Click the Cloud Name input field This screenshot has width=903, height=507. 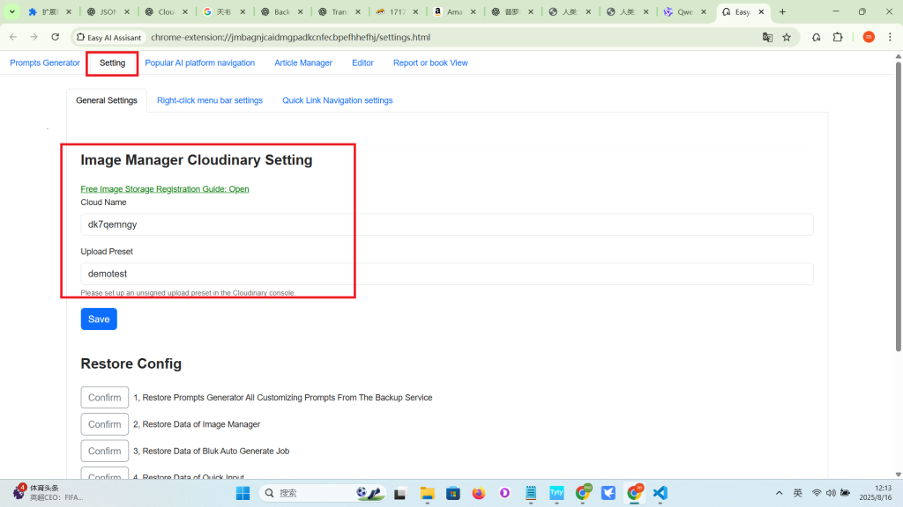(x=447, y=224)
